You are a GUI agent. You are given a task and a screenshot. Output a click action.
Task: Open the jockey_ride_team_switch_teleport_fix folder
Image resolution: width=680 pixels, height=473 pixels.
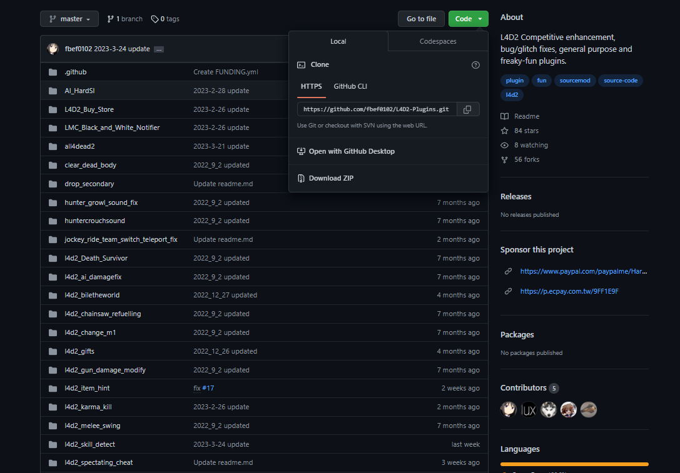coord(121,239)
